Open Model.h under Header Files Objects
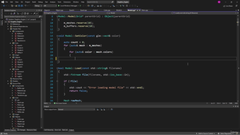The width and height of the screenshot is (240, 135). tap(20, 62)
